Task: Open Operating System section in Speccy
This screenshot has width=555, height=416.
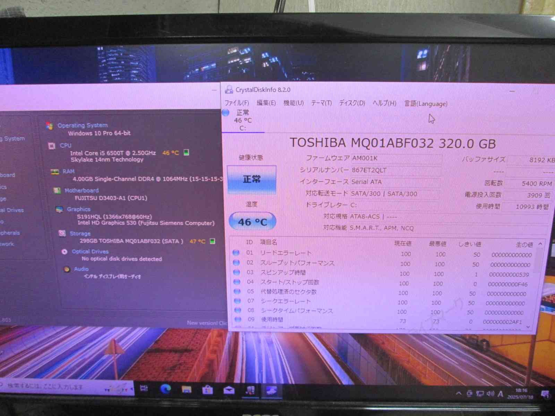Action: coord(83,125)
